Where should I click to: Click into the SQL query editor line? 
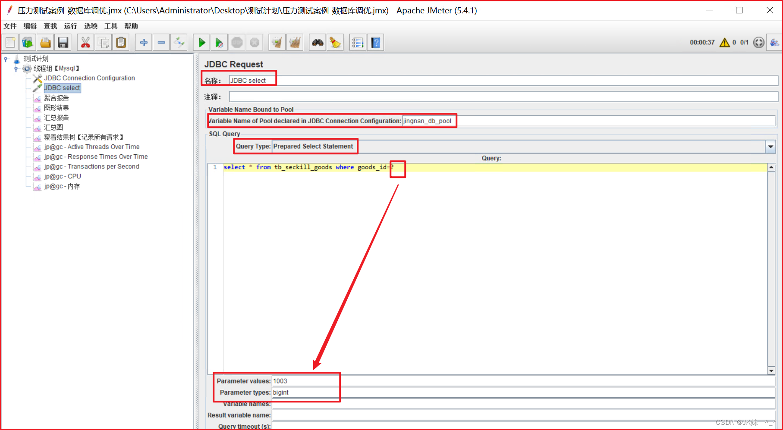[x=495, y=167]
